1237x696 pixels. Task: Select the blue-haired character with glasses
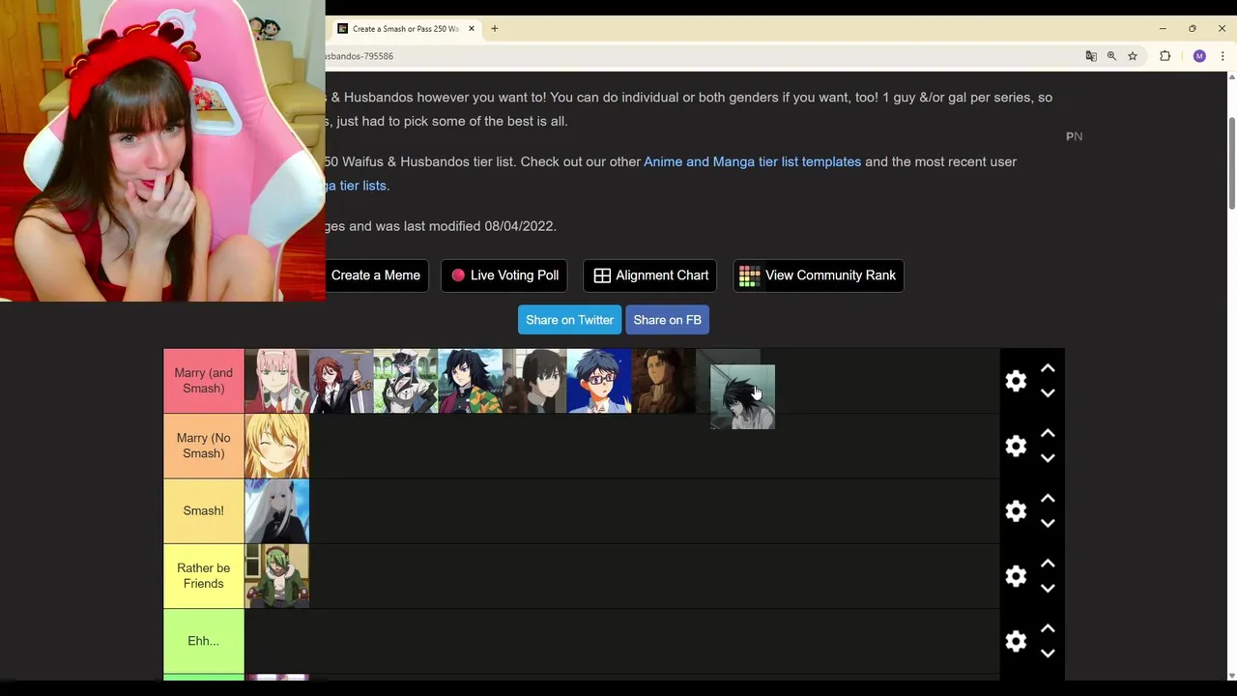point(599,381)
